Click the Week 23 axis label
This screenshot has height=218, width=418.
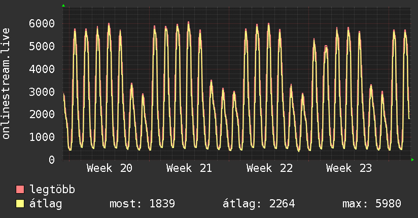tap(349, 168)
